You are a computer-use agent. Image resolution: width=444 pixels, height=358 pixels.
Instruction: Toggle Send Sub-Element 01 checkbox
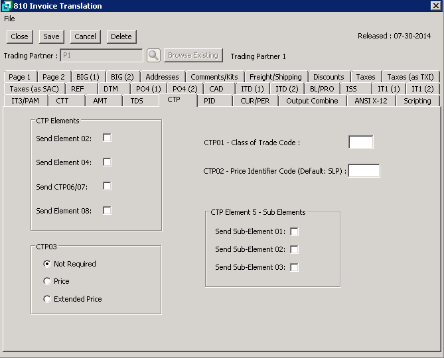294,231
